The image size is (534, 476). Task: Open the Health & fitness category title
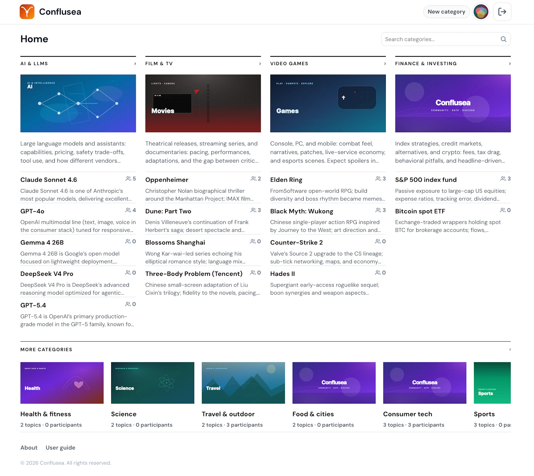(x=46, y=414)
